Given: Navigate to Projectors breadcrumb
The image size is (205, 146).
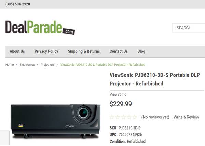Looking at the screenshot, I should [x=47, y=65].
